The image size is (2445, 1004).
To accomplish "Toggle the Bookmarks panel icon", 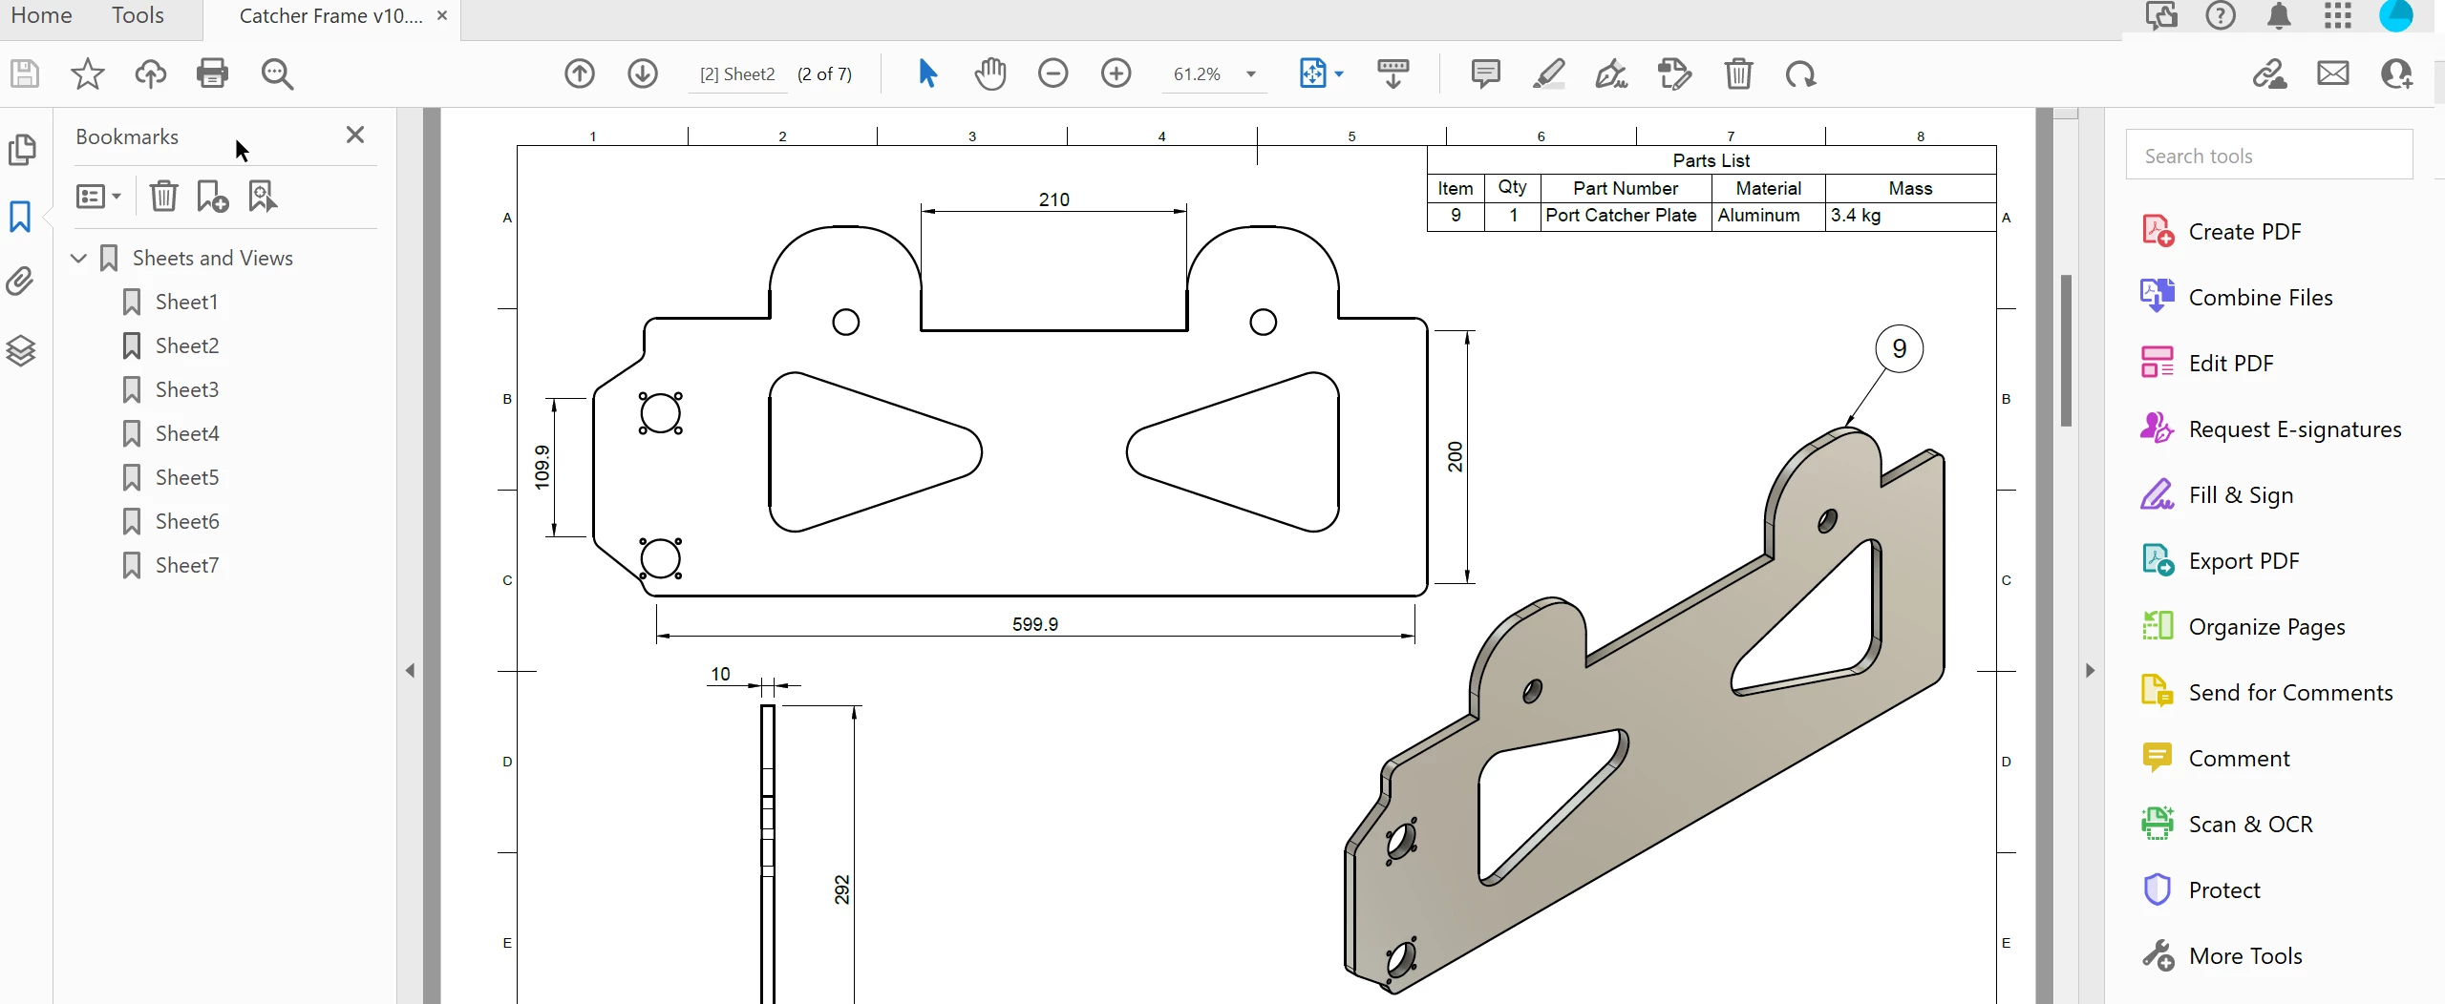I will tap(20, 217).
